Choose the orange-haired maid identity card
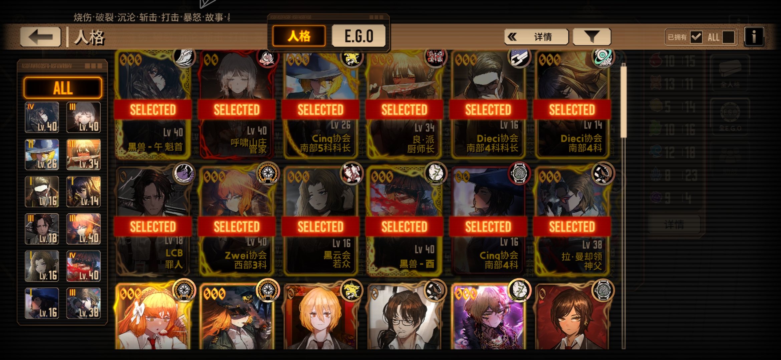 pos(153,317)
